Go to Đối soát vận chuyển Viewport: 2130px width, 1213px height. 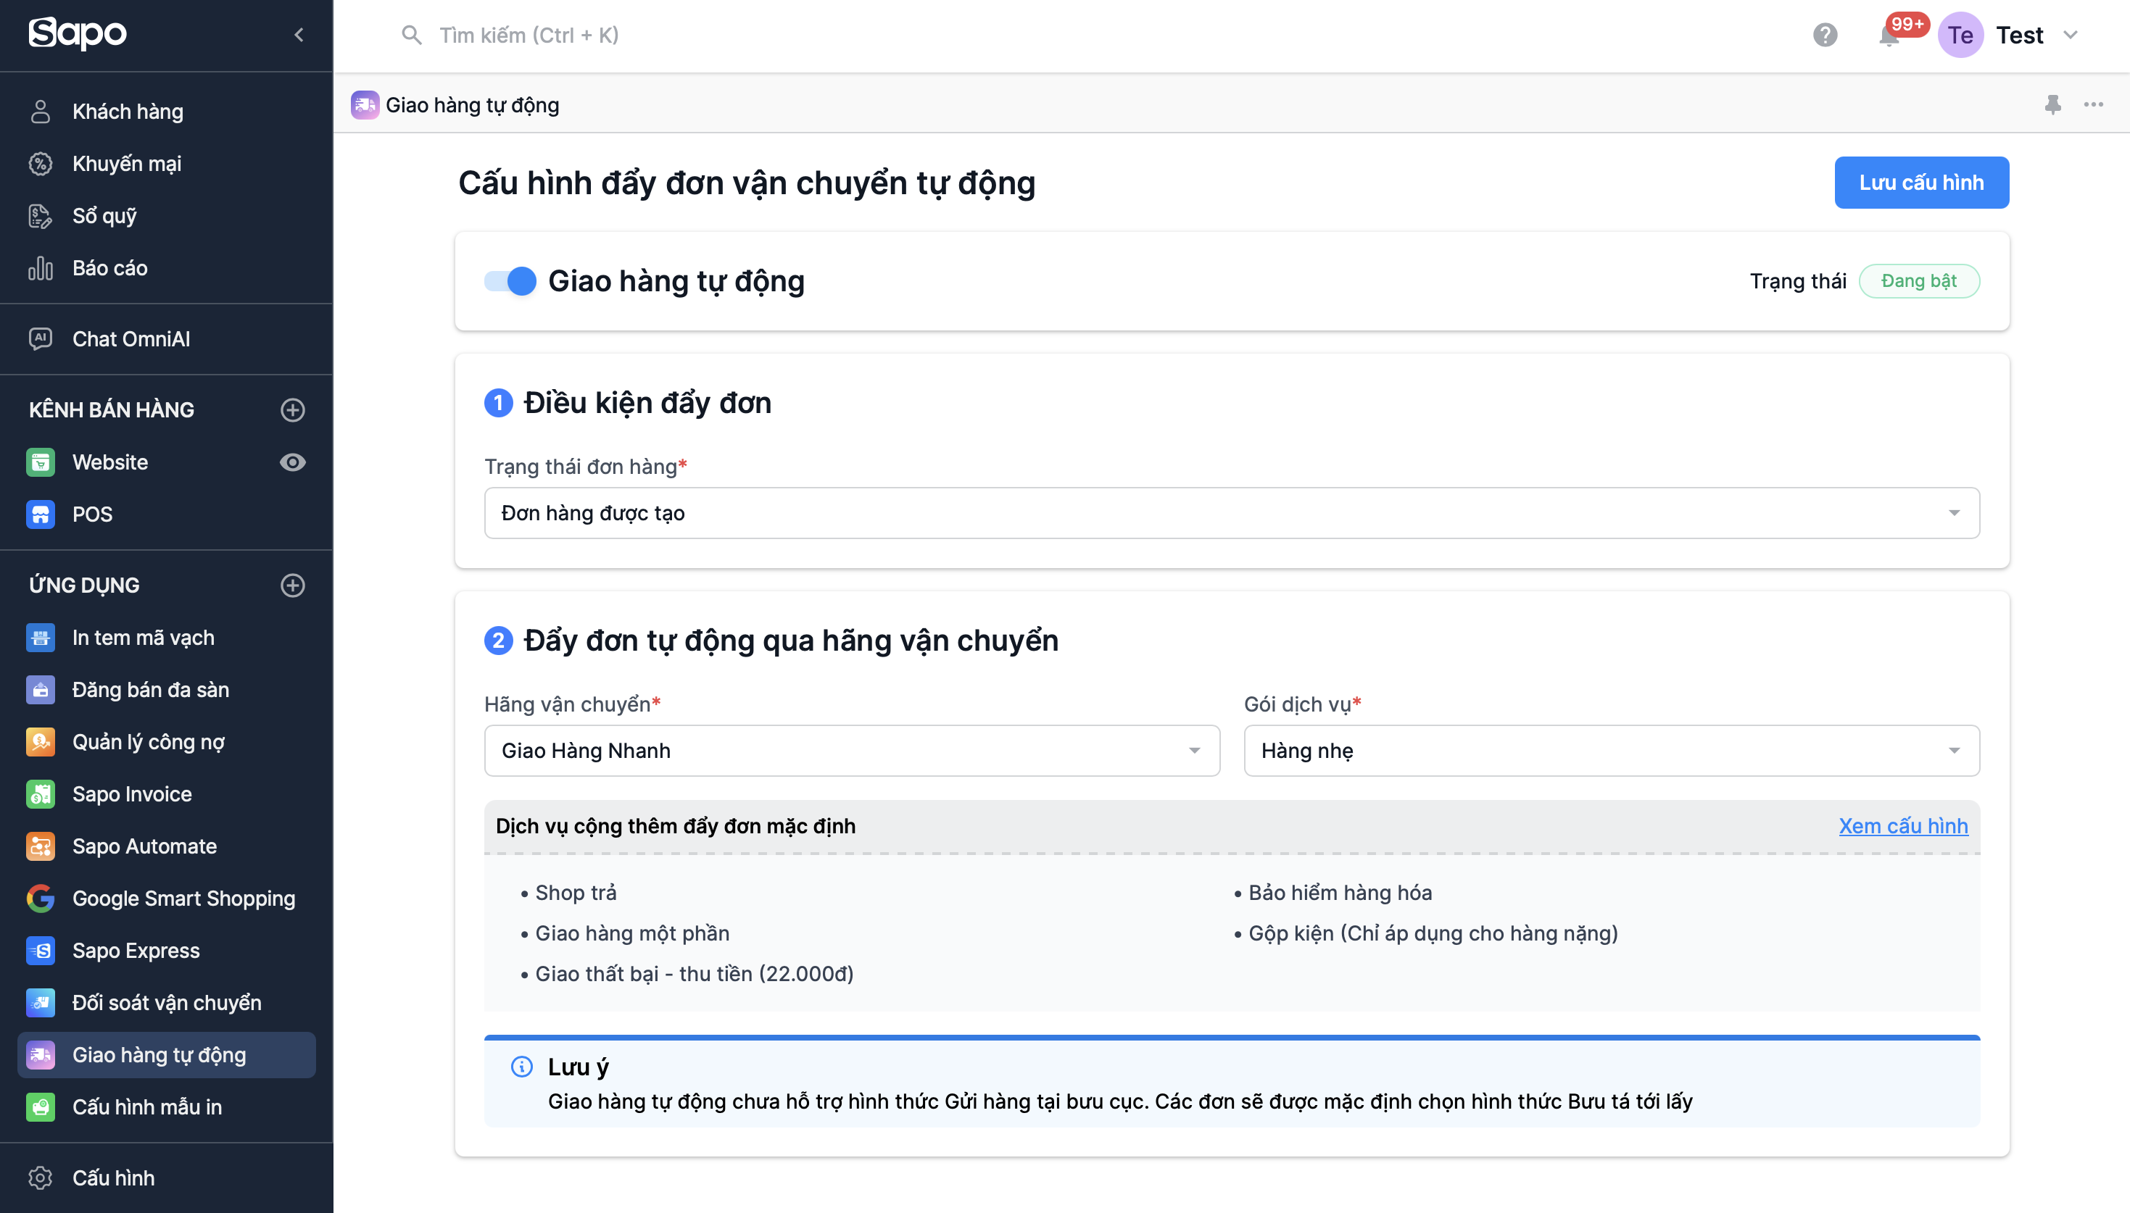tap(166, 1003)
